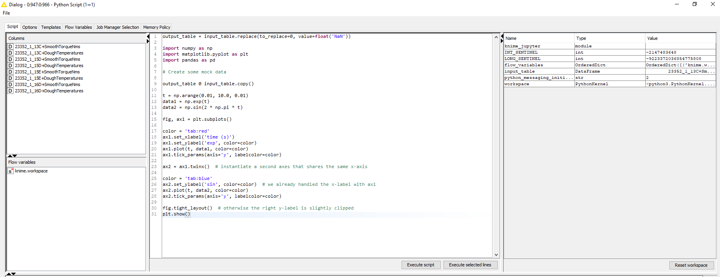Collapse Flow variables using the down arrow above it
This screenshot has width=720, height=277.
pyautogui.click(x=15, y=156)
